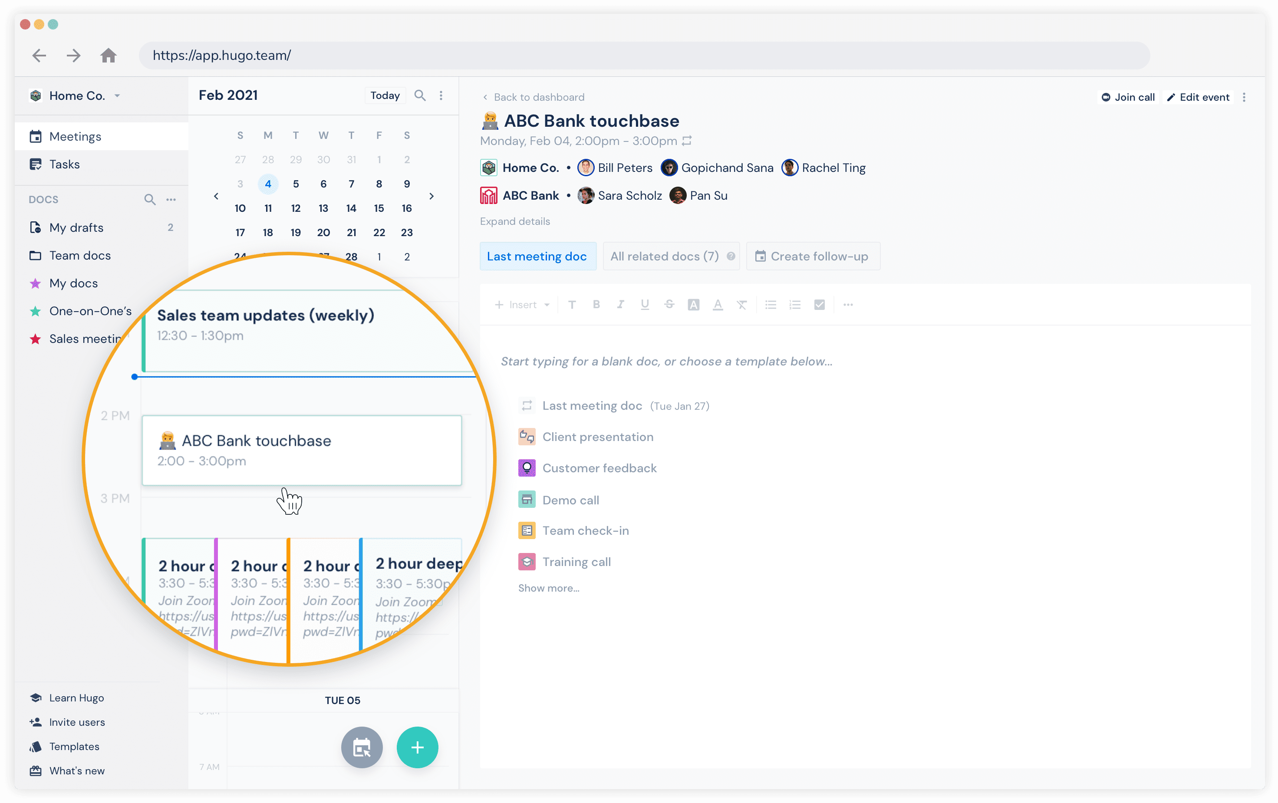Screen dimensions: 1278x803
Task: Click the green plus create button
Action: point(418,748)
